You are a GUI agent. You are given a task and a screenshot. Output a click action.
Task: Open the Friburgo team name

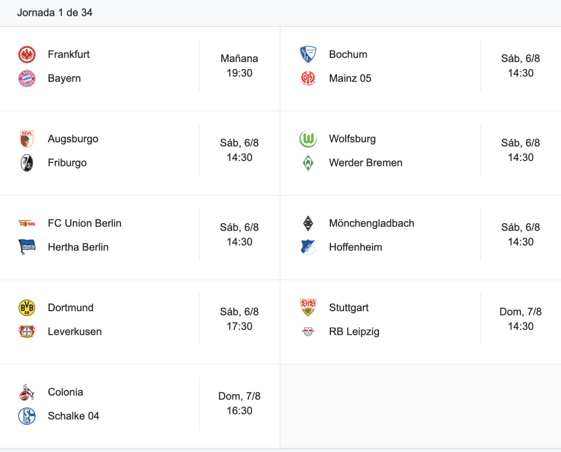point(67,163)
